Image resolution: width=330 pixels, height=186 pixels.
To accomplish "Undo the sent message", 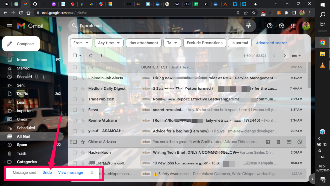I will [x=47, y=173].
